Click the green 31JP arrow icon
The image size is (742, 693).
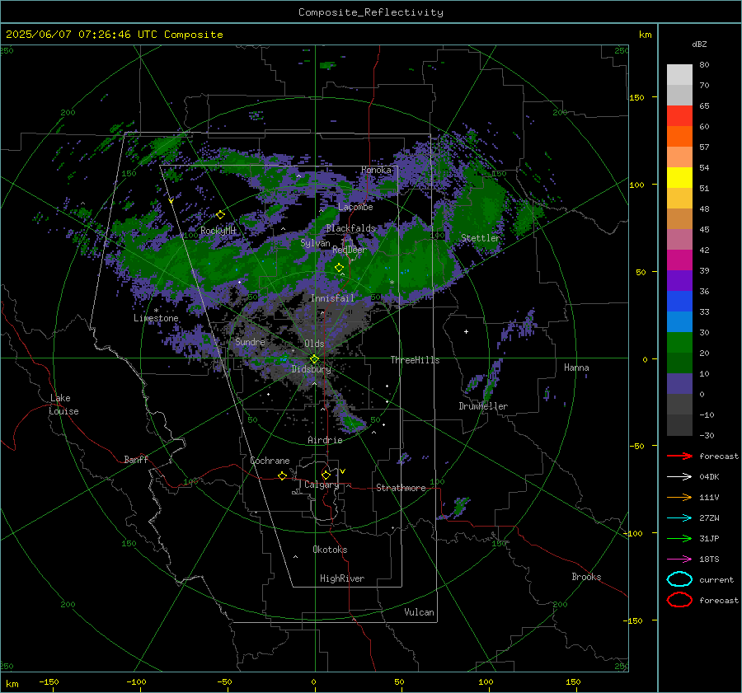679,538
